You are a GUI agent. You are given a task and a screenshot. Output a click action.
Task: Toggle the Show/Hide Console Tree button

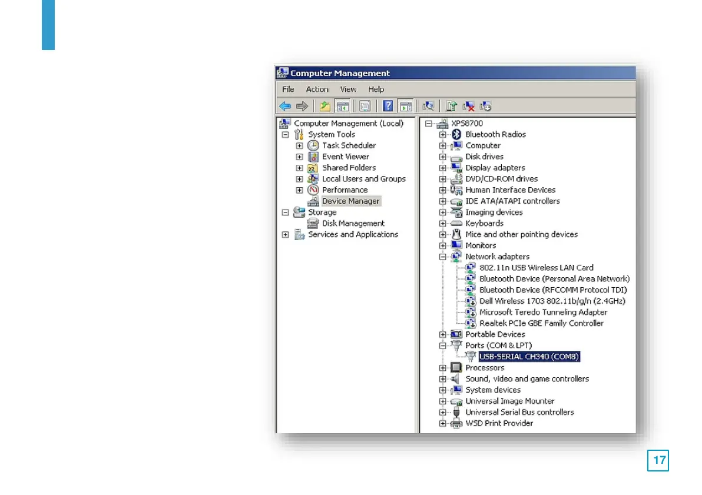point(343,107)
